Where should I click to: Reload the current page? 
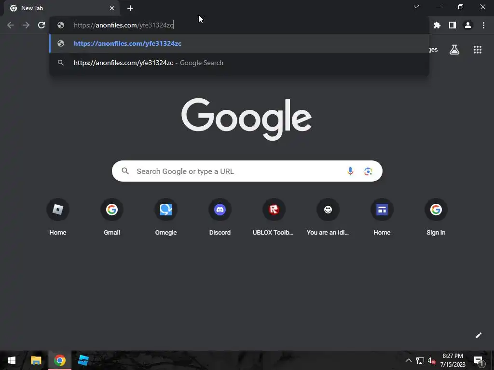click(41, 25)
